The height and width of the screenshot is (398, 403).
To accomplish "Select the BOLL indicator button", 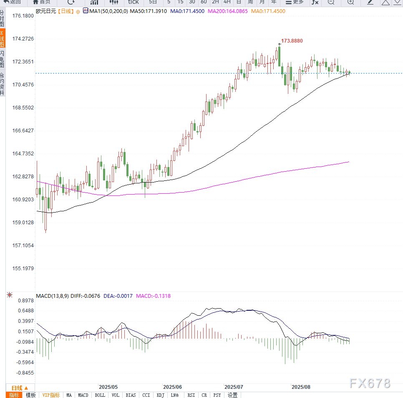I will (100, 395).
